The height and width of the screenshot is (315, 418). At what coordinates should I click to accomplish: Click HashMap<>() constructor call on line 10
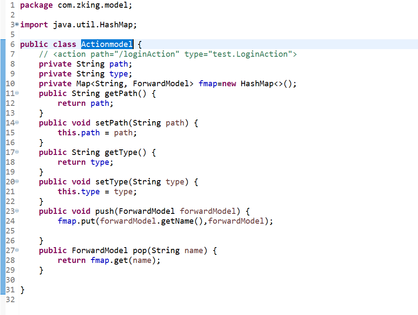[266, 84]
